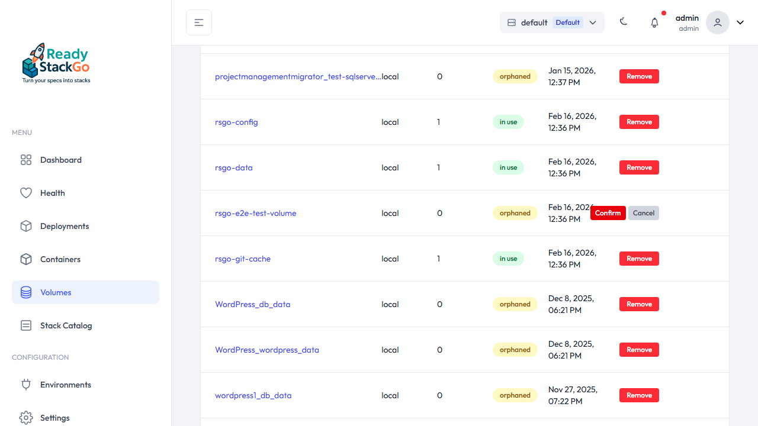The image size is (758, 426).
Task: Click the Containers box icon
Action: tap(25, 259)
